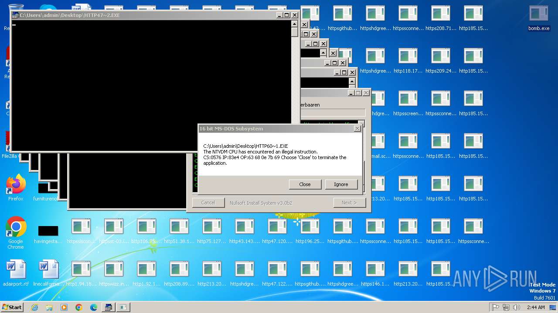The height and width of the screenshot is (313, 558).
Task: Click Ignore in the MS-DOS Subsystem dialog
Action: click(x=341, y=184)
